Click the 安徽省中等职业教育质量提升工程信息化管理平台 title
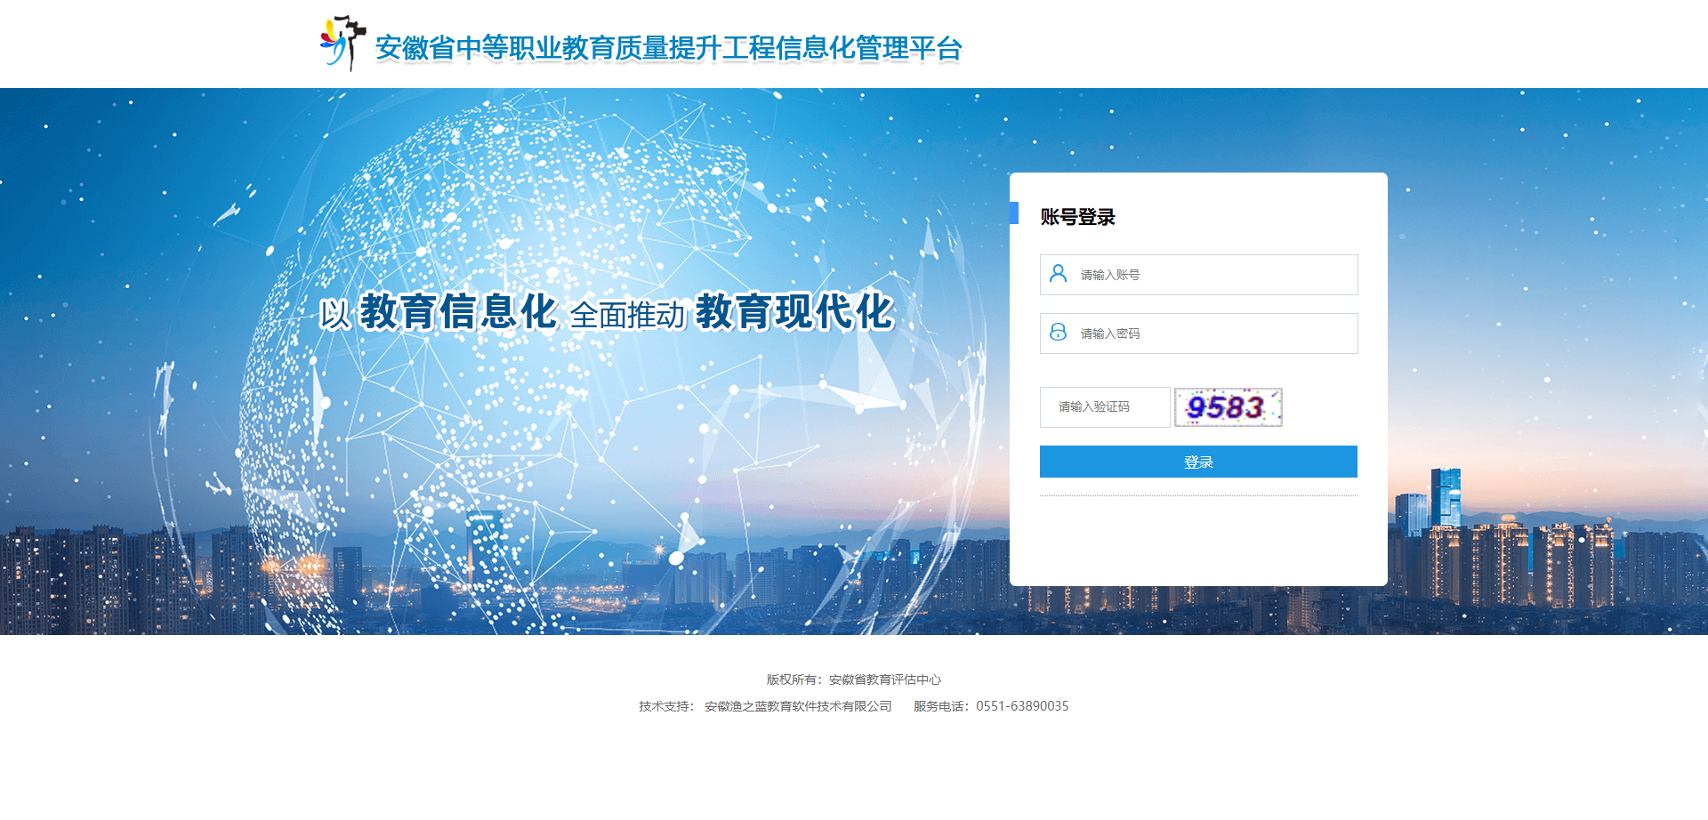The width and height of the screenshot is (1708, 820). coord(668,48)
